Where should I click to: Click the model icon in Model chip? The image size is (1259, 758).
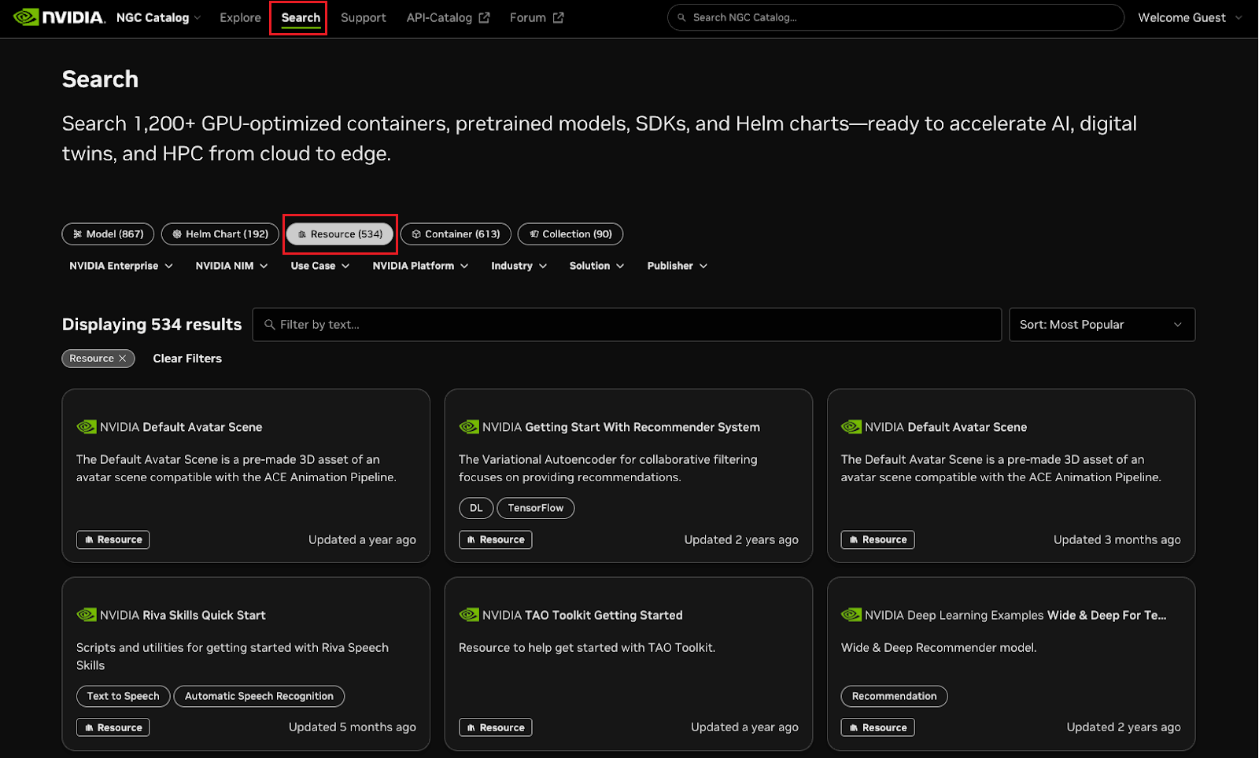(x=77, y=234)
